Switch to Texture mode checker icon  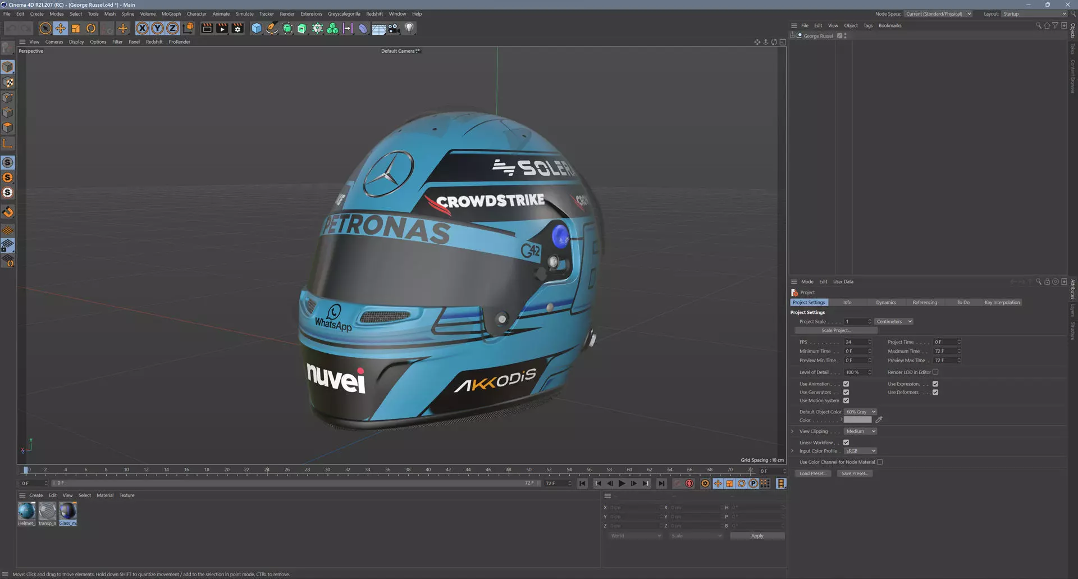8,82
